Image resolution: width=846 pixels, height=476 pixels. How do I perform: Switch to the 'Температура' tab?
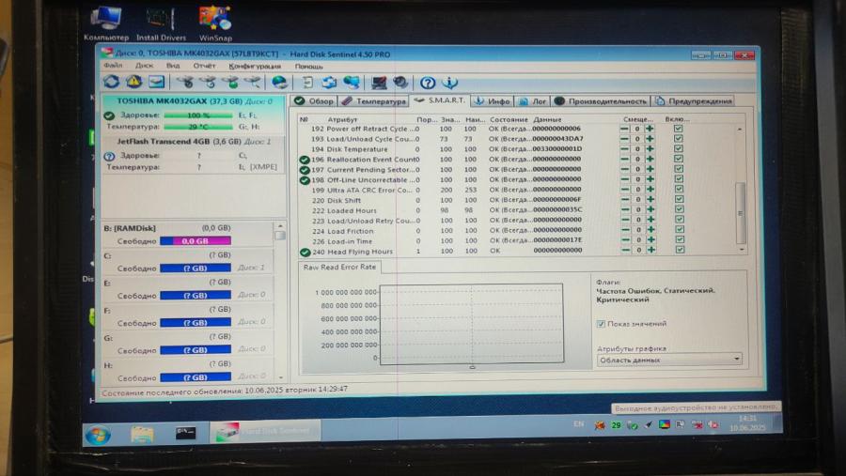click(374, 101)
